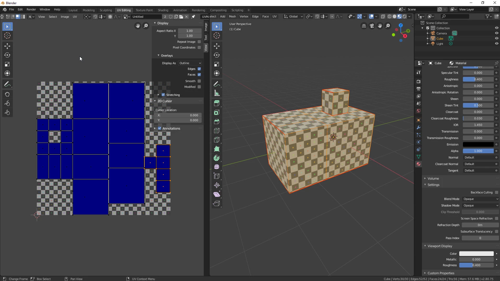
Task: Open the Render properties tab
Action: tap(419, 82)
